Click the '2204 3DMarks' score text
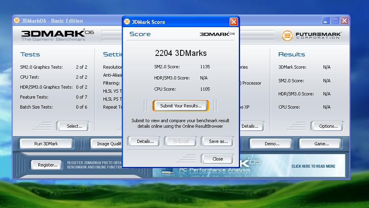Image resolution: width=369 pixels, height=208 pixels. (181, 53)
